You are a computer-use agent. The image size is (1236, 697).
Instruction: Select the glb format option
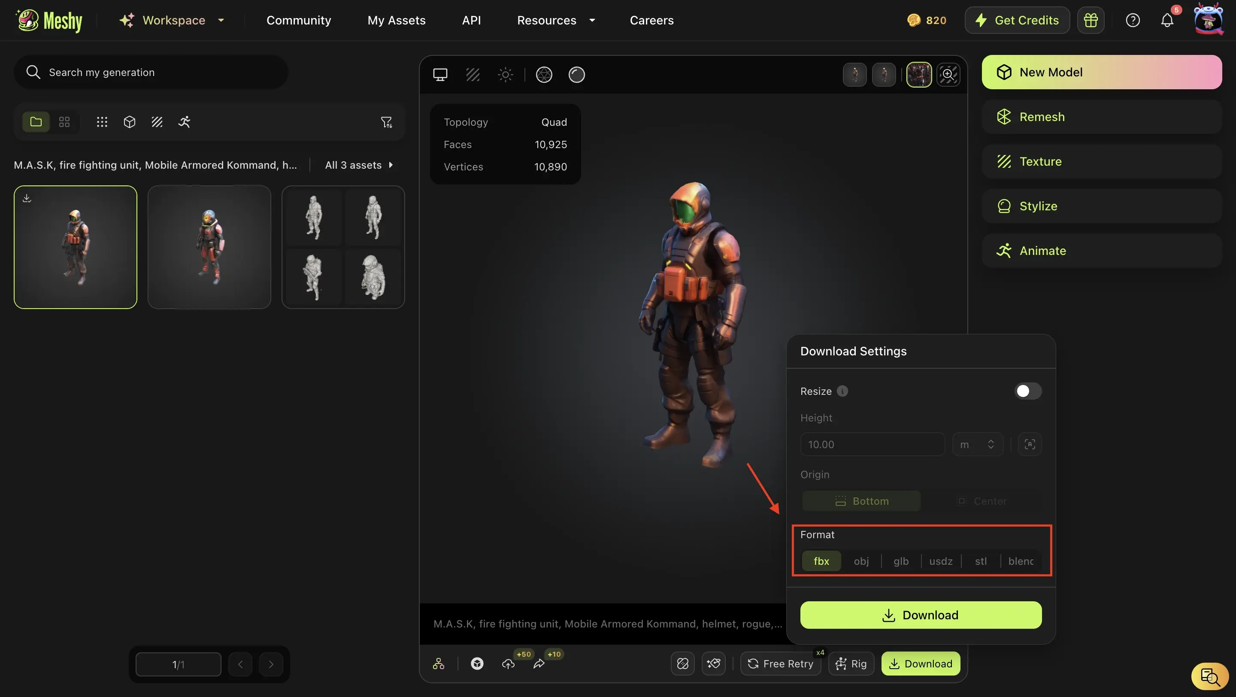point(901,561)
